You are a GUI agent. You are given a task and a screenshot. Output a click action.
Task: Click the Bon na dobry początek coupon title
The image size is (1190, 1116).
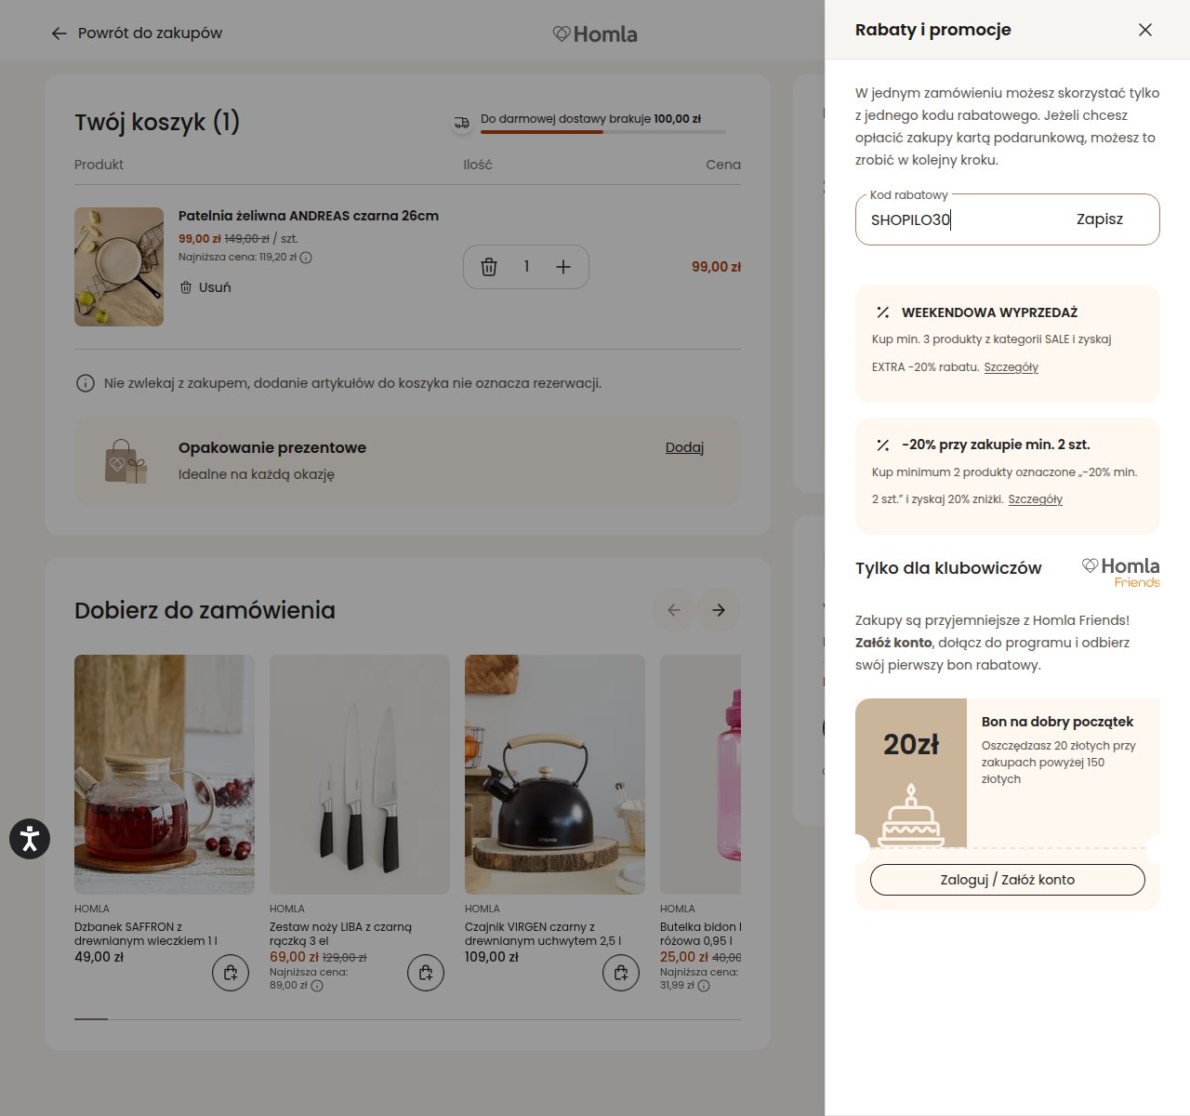pos(1058,722)
